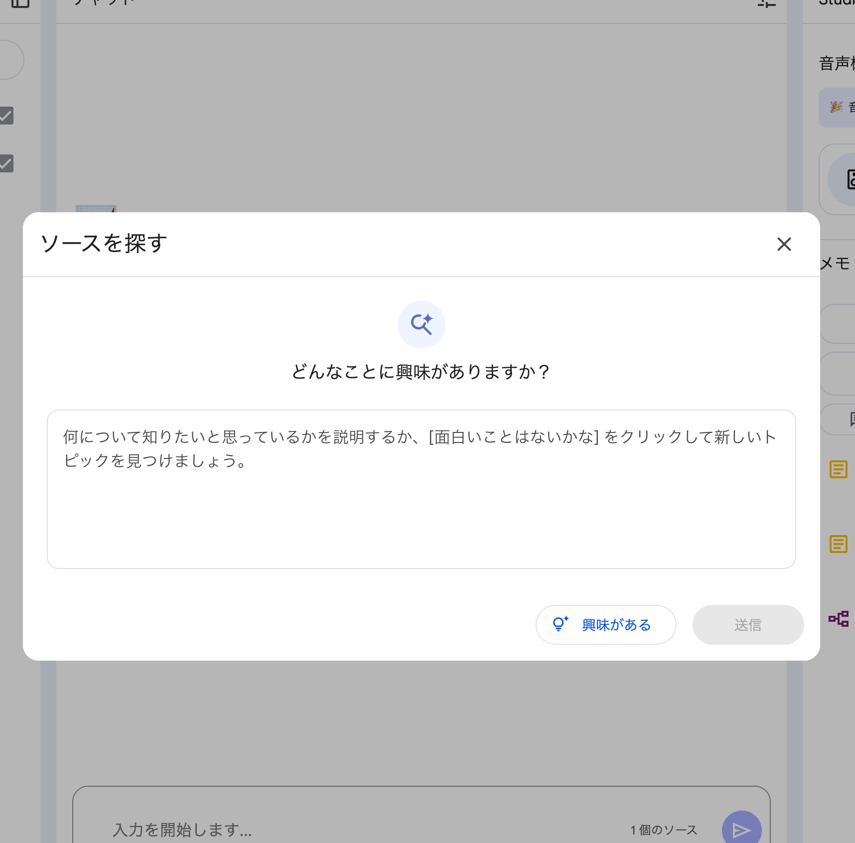Click the 送信 button in the dialog
This screenshot has width=855, height=843.
point(747,625)
